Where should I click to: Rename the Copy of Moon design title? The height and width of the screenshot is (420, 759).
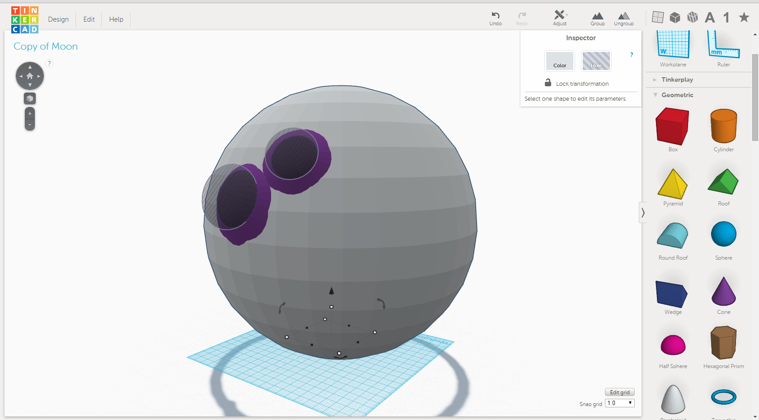[46, 46]
